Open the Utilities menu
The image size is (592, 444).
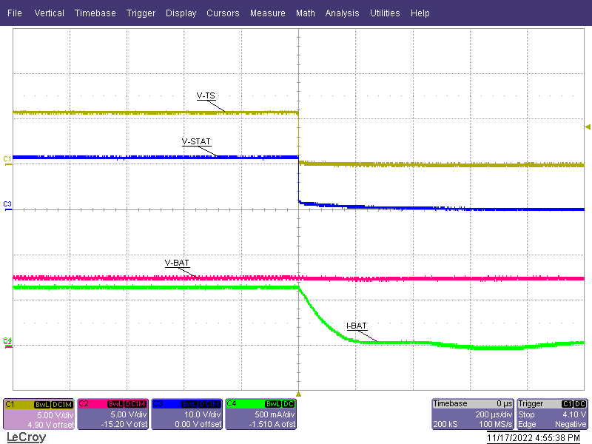(x=385, y=13)
